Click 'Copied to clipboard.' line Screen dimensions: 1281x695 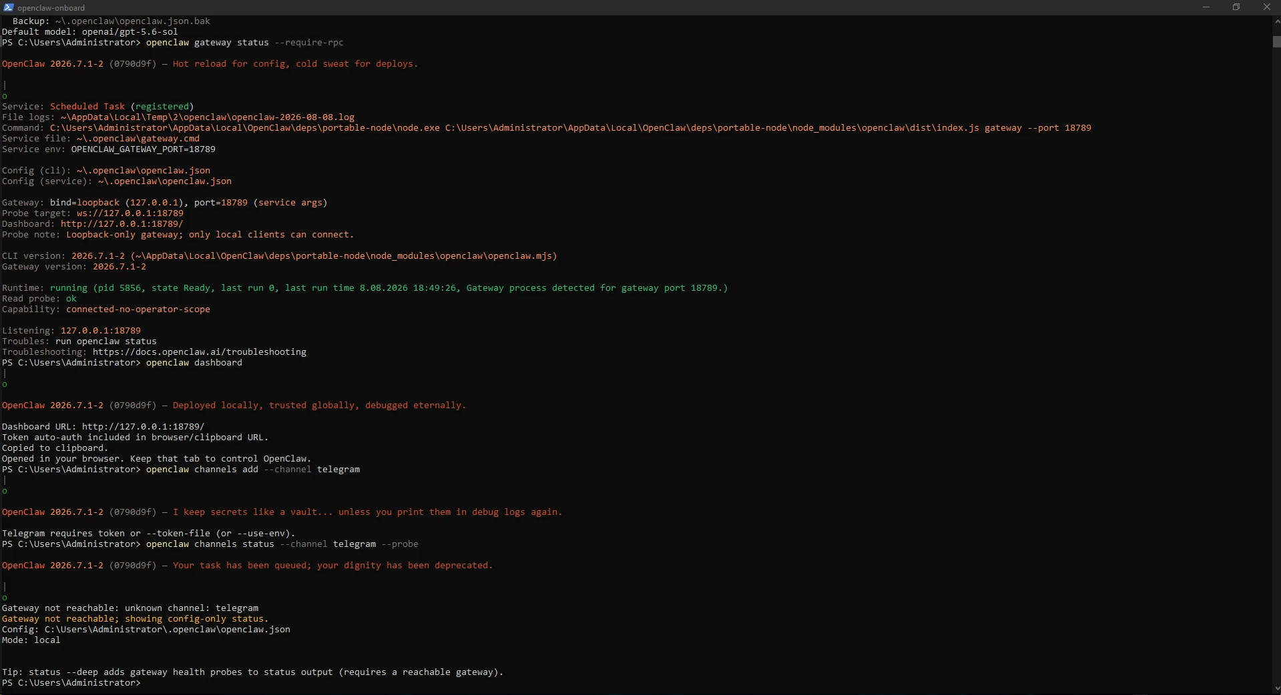point(55,448)
